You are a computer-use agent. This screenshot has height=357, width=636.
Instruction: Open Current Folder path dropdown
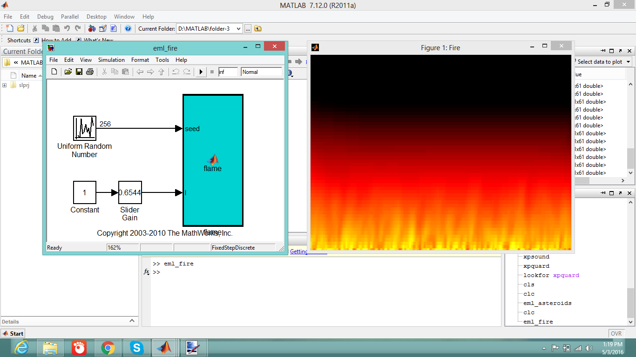pyautogui.click(x=239, y=29)
